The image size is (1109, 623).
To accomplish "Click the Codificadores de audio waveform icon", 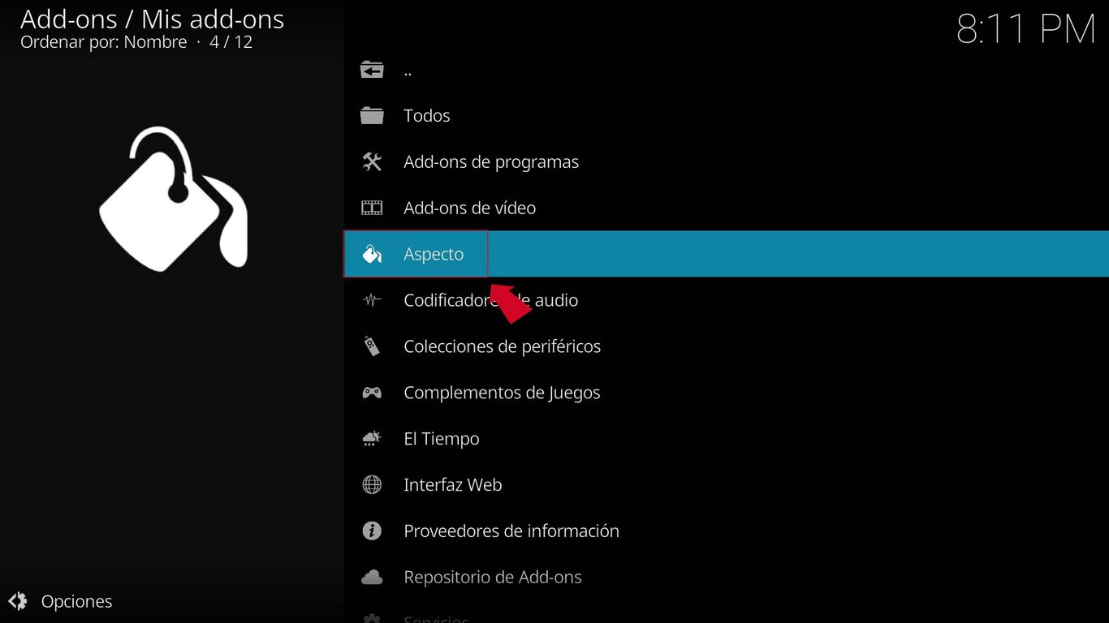I will point(372,299).
